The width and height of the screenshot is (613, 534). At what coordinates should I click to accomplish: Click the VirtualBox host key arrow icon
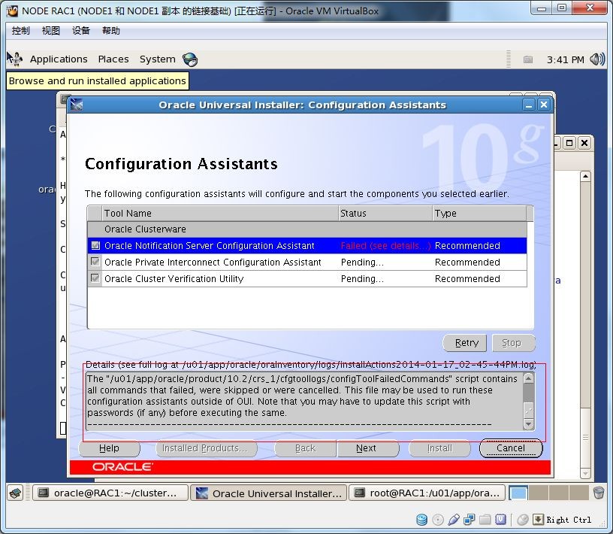coord(539,520)
